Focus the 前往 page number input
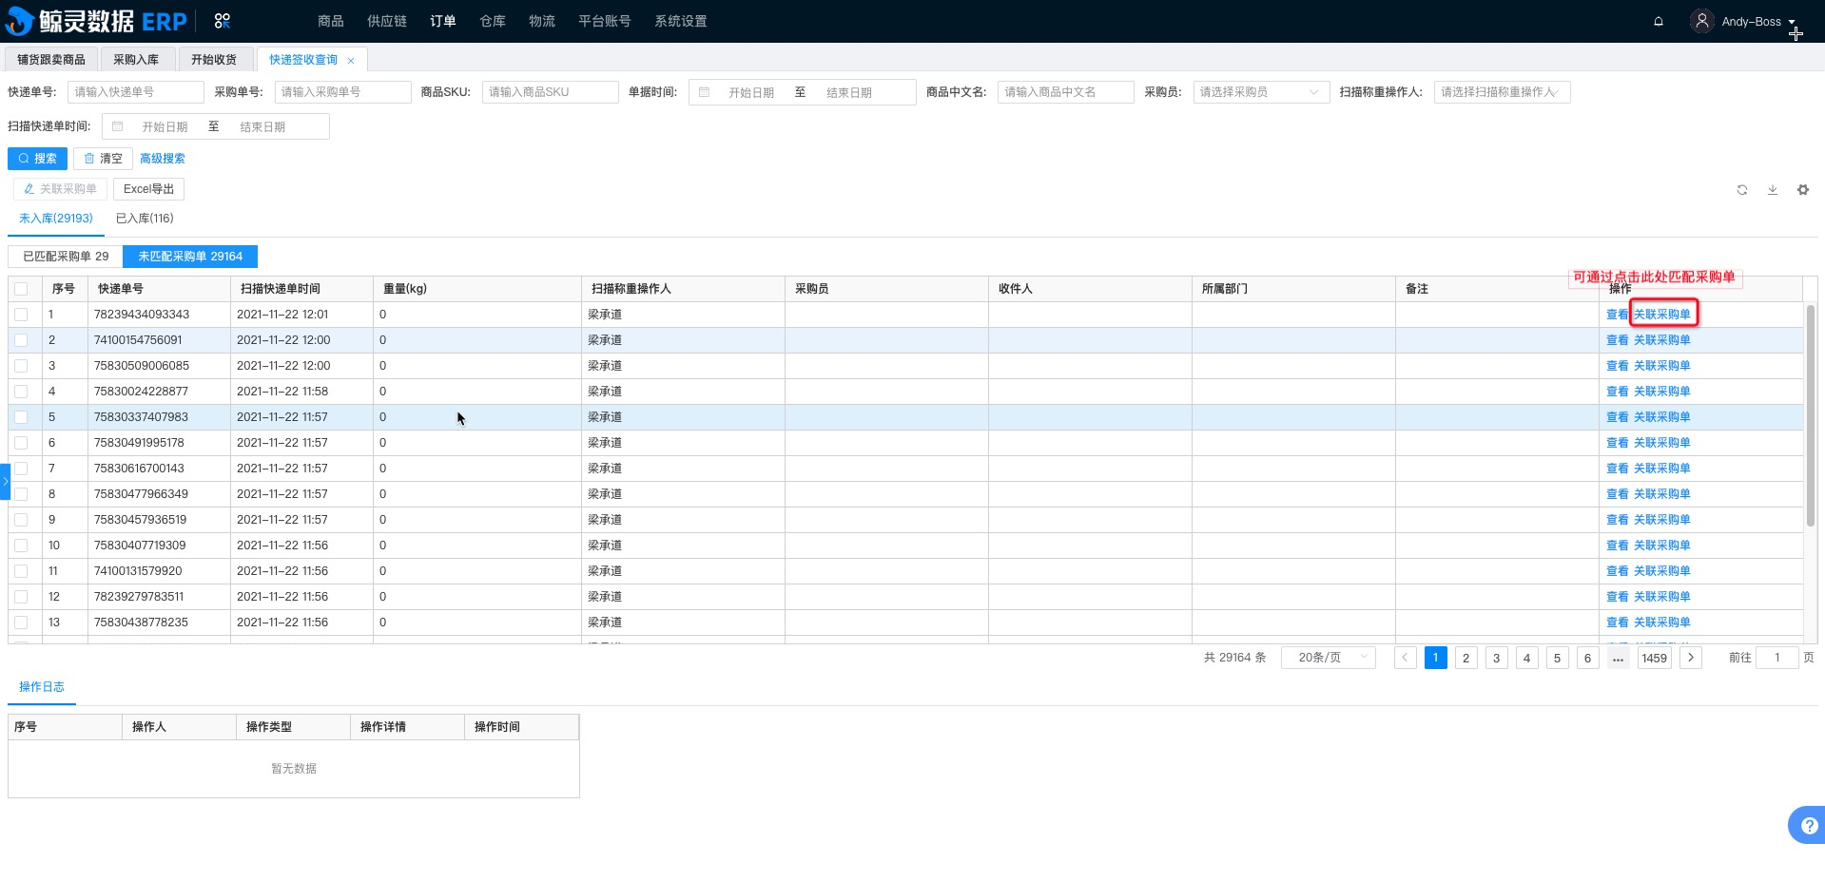 [x=1776, y=658]
